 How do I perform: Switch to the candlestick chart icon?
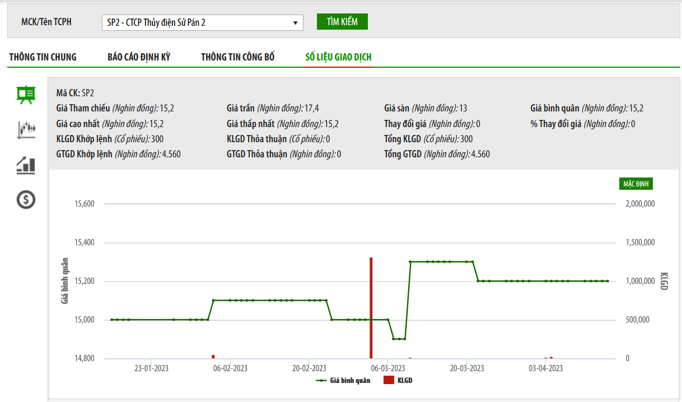click(26, 130)
